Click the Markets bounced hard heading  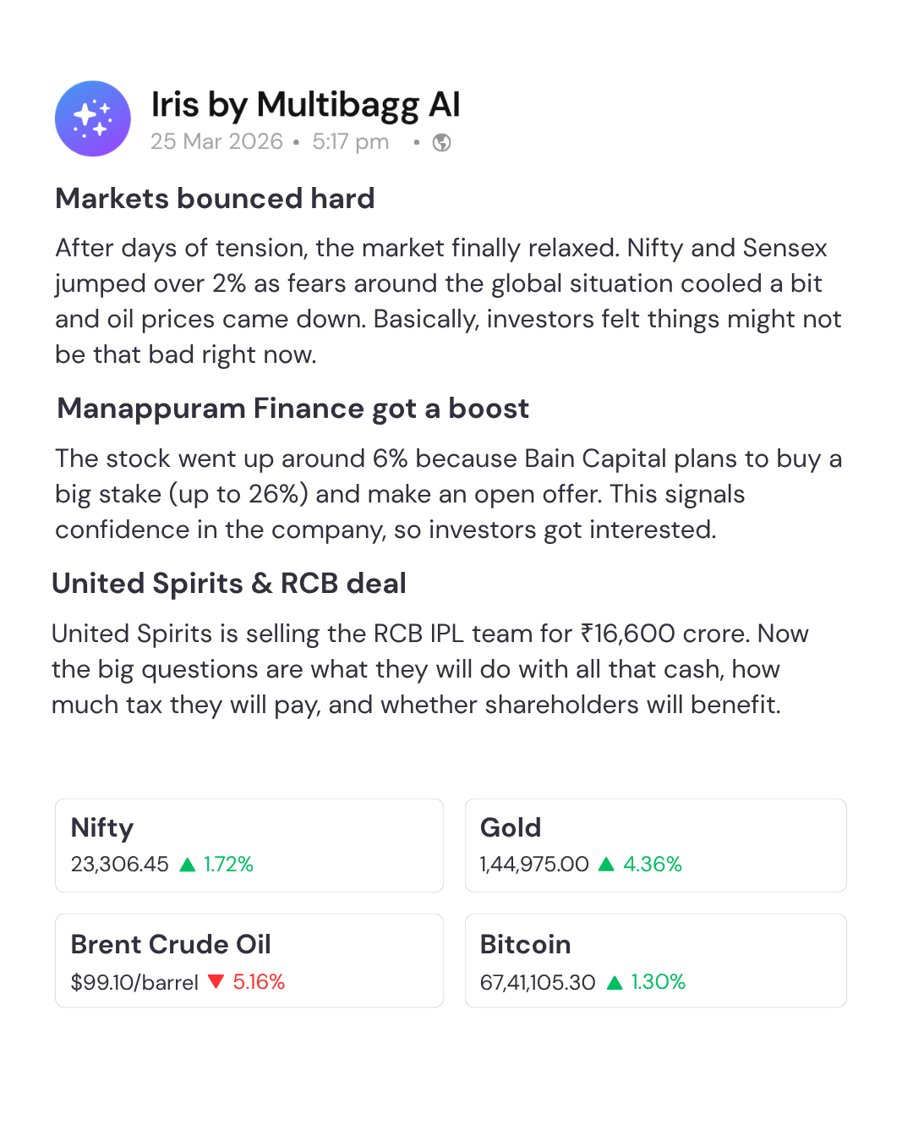coord(215,198)
